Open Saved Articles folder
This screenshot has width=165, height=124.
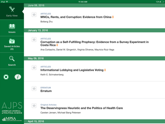(x=12, y=41)
